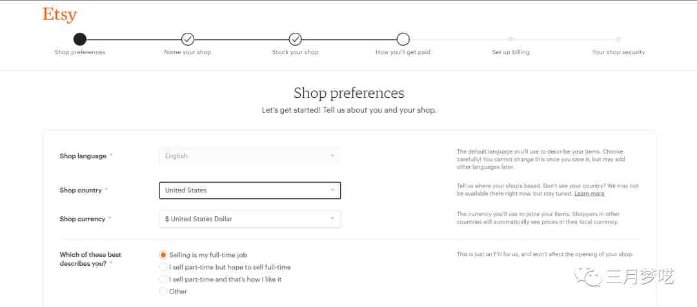The height and width of the screenshot is (307, 697).
Task: Open the Learn more link
Action: pos(589,194)
